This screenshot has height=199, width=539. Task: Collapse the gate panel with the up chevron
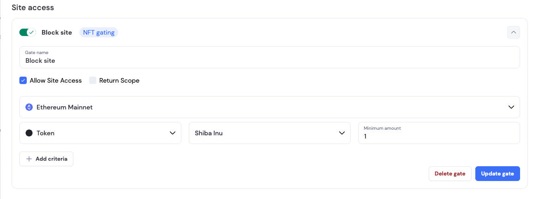[513, 32]
